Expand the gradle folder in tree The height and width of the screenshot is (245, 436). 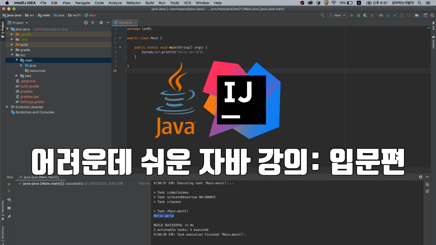[x=12, y=50]
